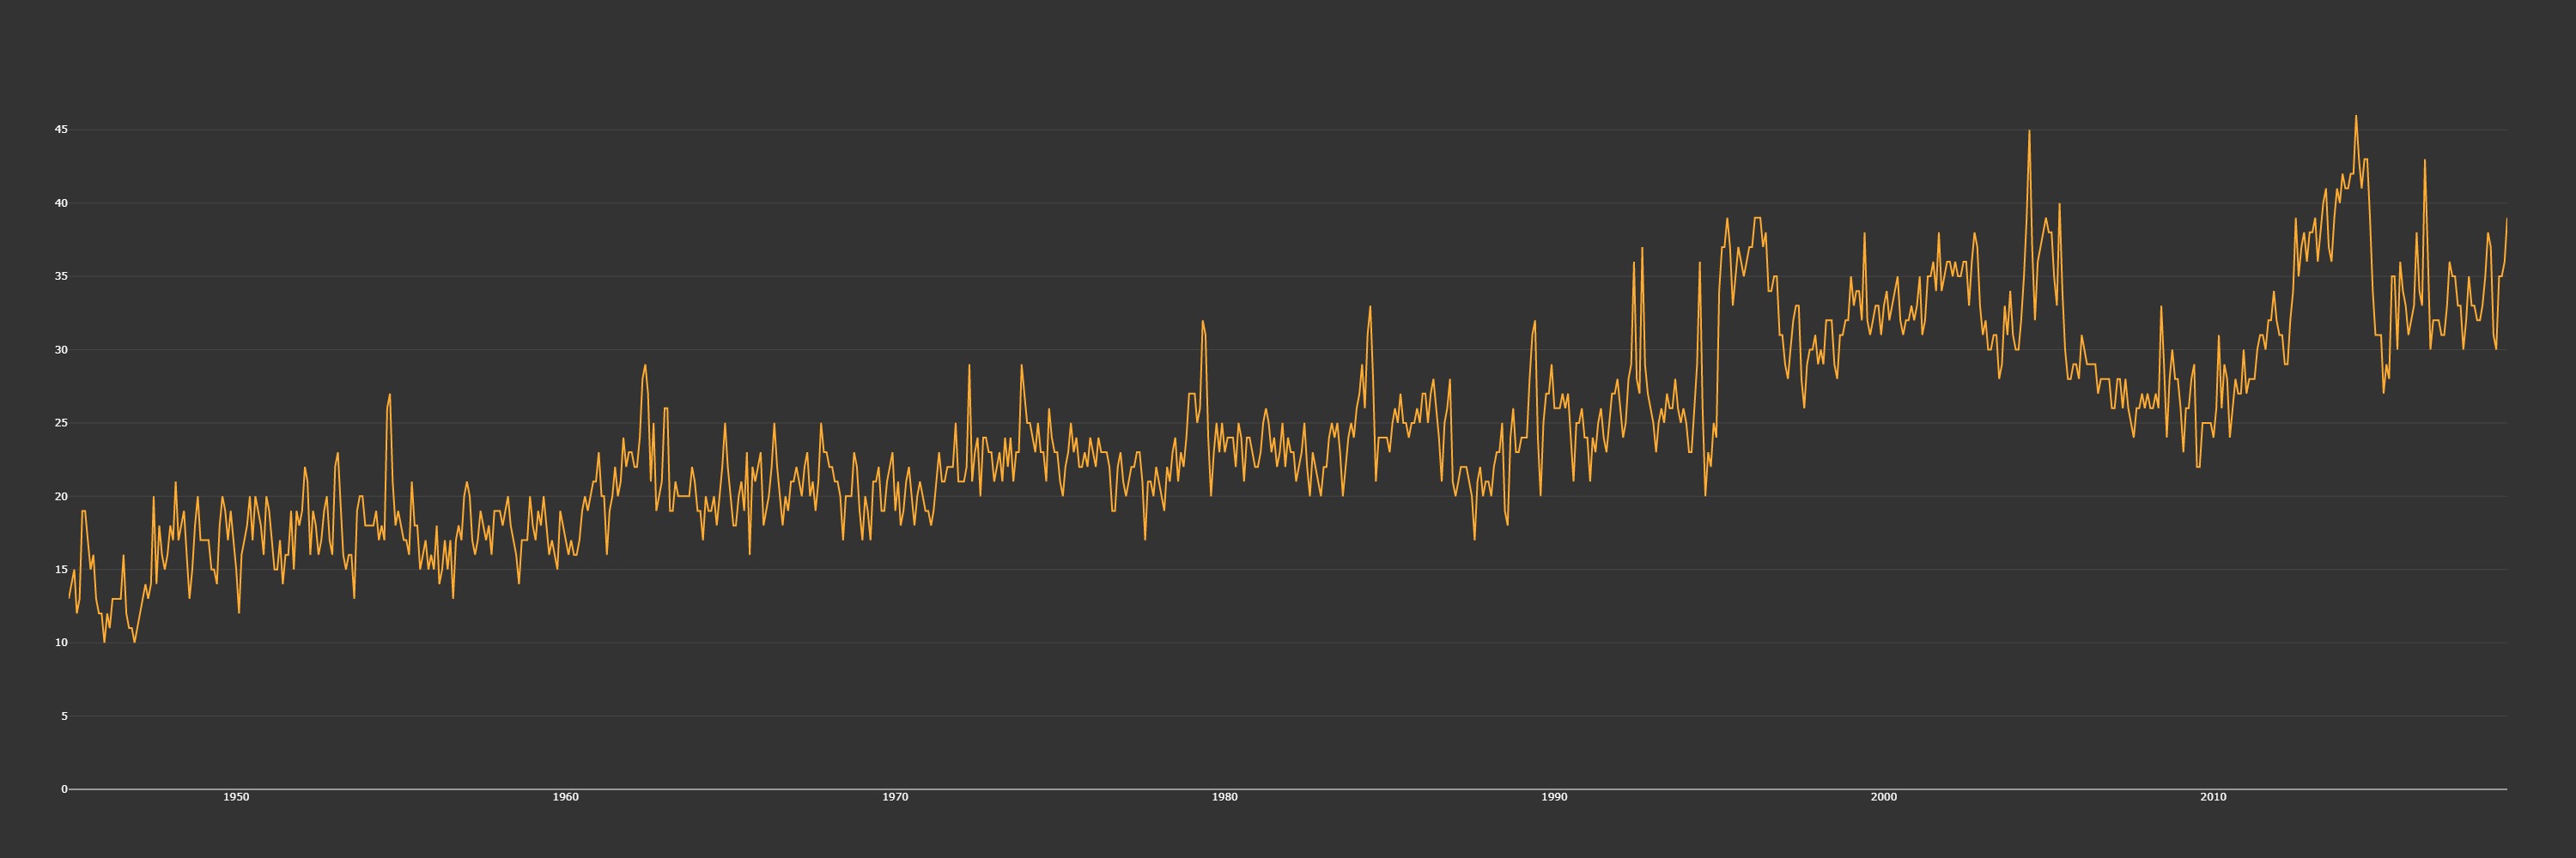
Task: Click the x-axis label 1970
Action: (895, 797)
